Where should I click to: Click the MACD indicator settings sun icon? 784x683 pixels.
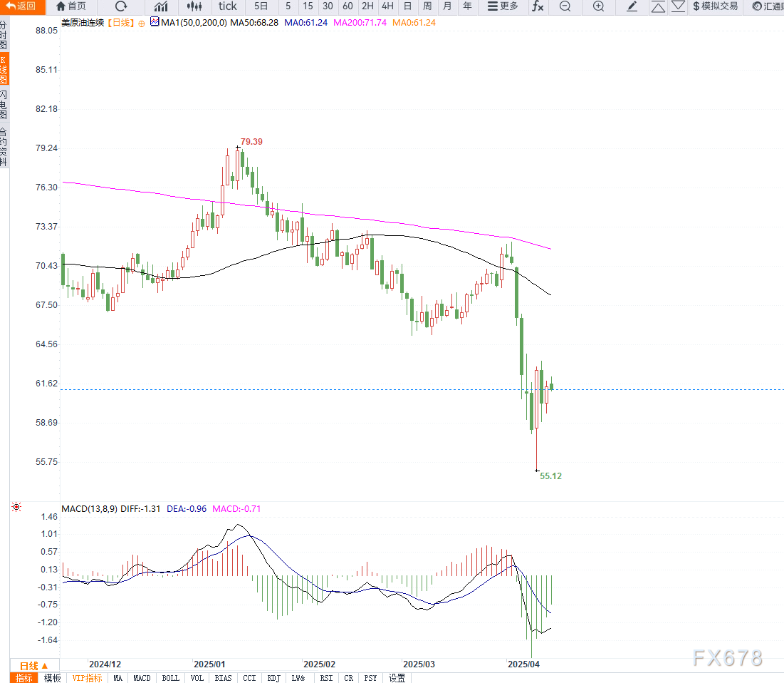pos(16,507)
